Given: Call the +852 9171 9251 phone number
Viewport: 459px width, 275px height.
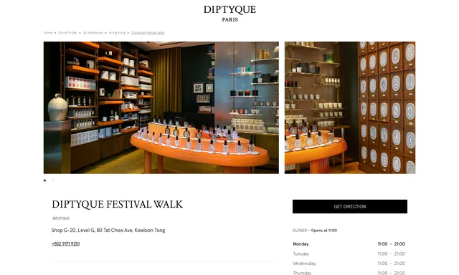Looking at the screenshot, I should (x=65, y=243).
